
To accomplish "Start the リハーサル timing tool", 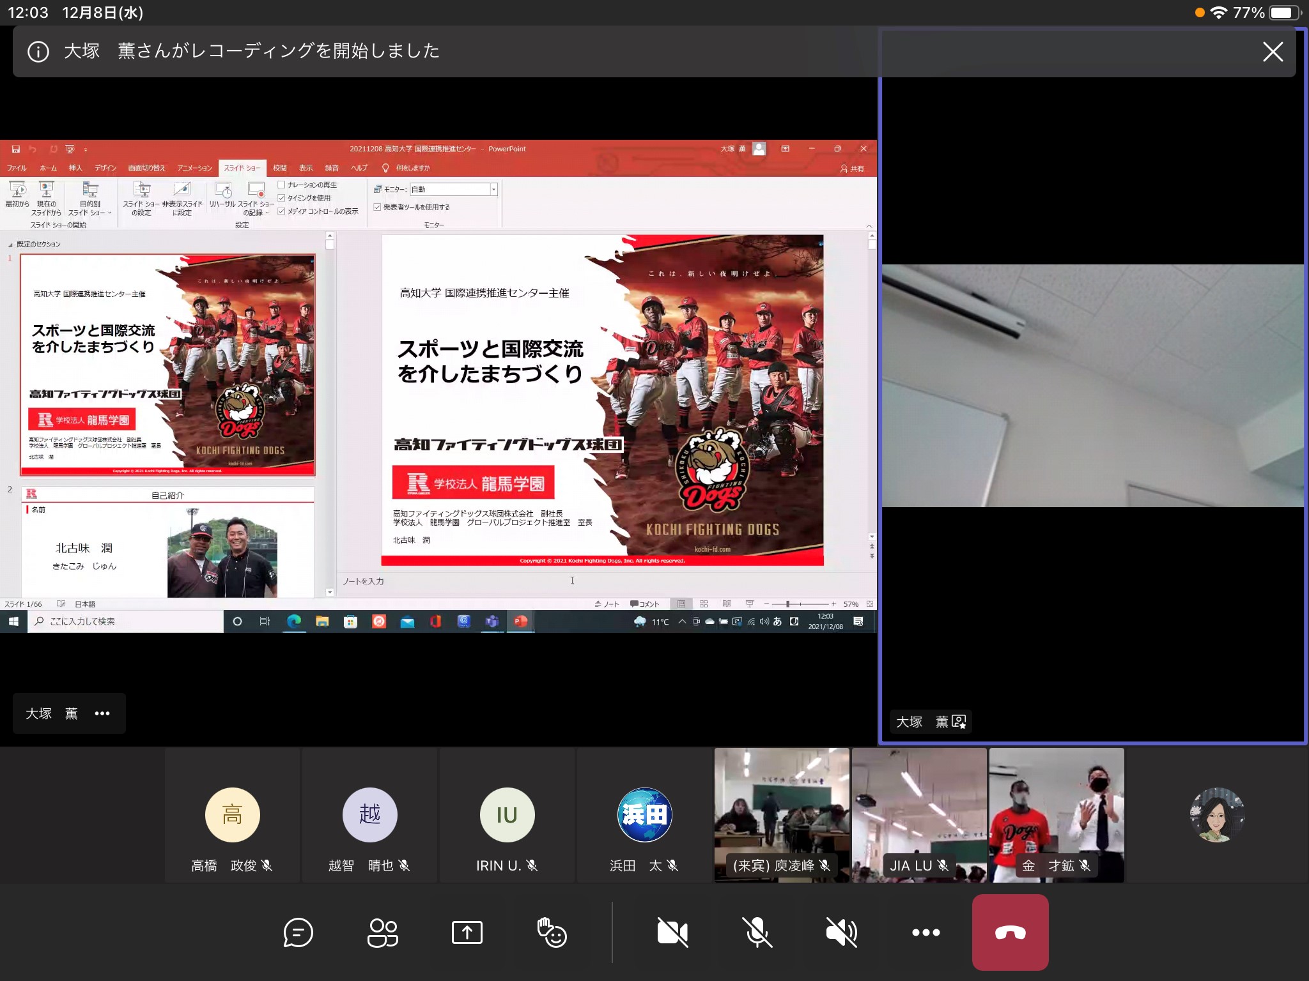I will pyautogui.click(x=222, y=194).
